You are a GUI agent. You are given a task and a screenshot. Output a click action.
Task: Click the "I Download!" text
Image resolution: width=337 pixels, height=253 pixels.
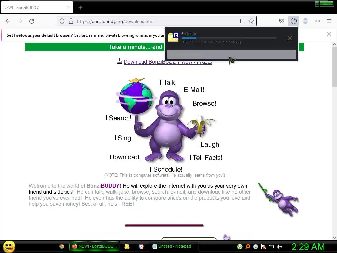pos(123,157)
